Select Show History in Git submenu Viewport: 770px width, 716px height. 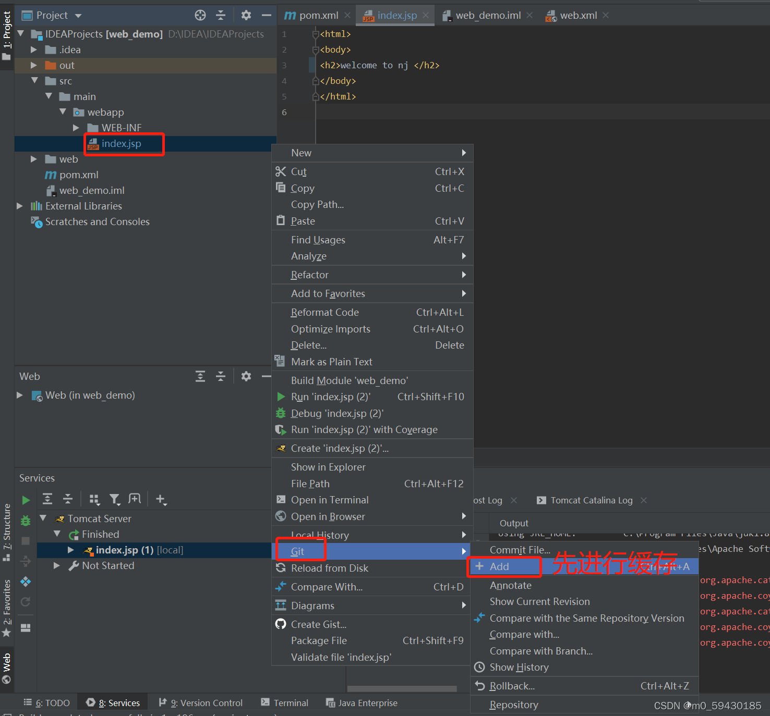point(584,667)
